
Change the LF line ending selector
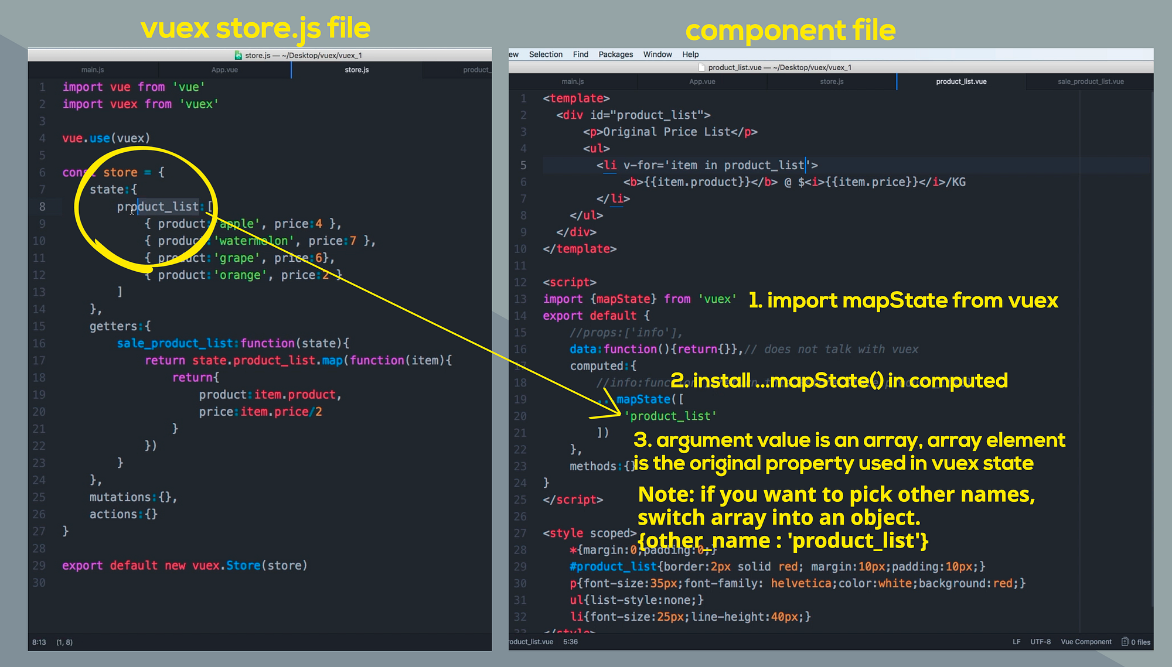point(1016,642)
